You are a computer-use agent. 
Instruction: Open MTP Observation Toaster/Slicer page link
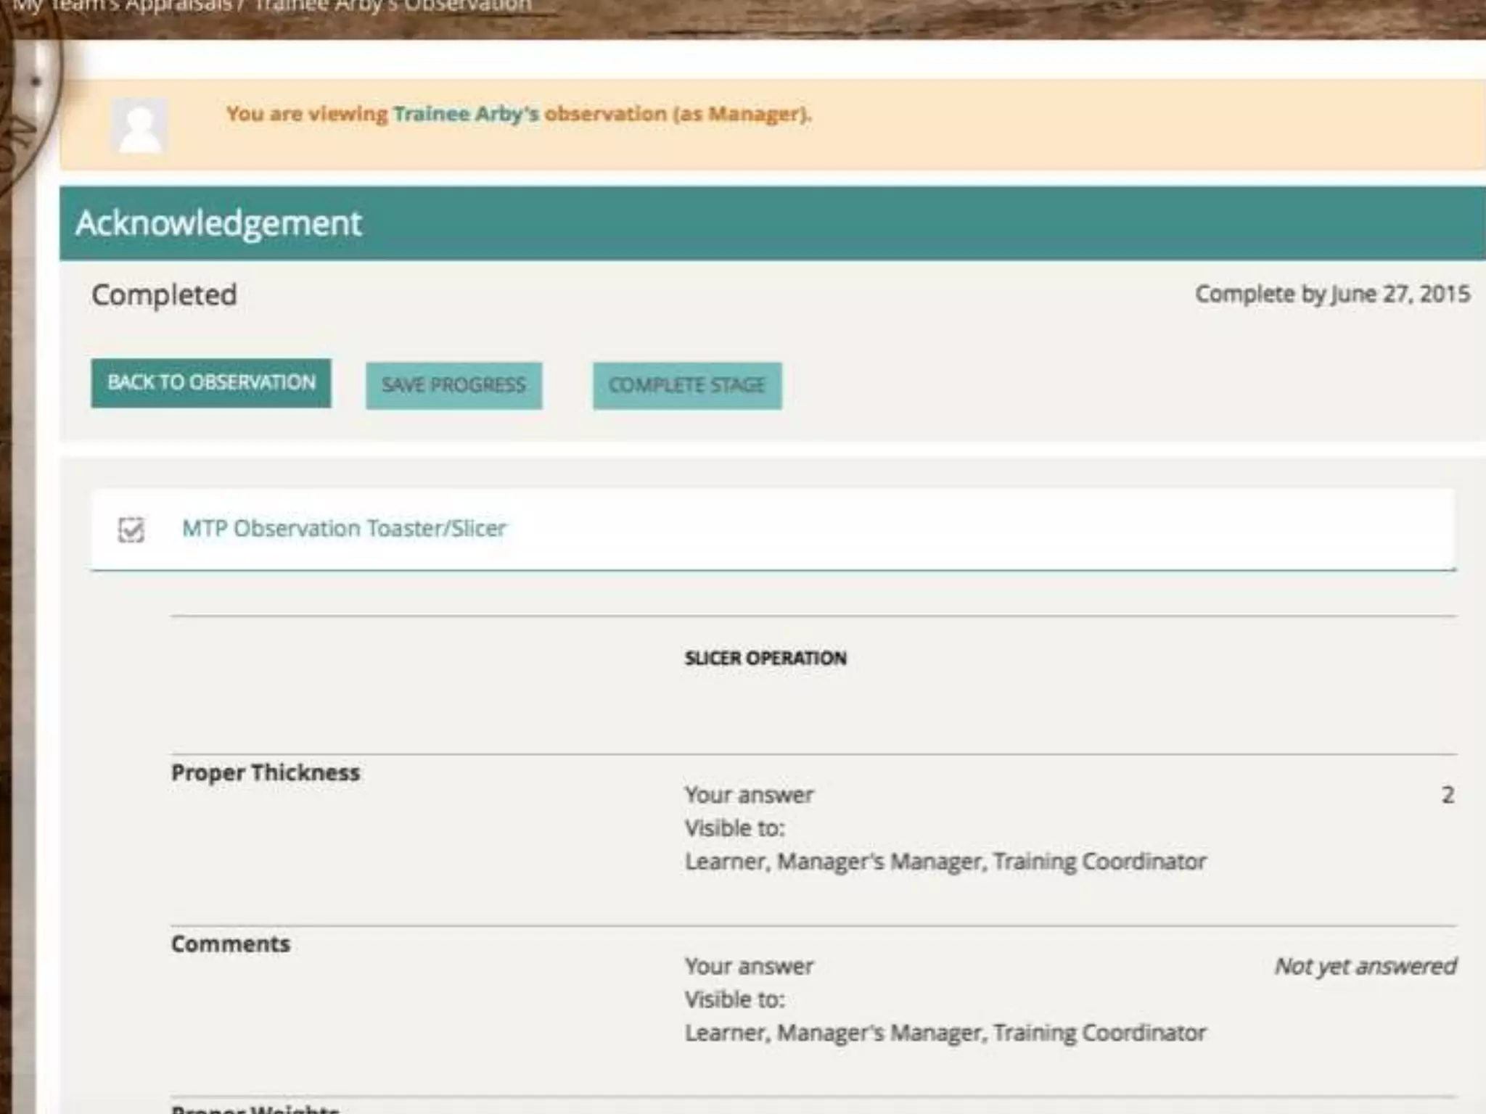click(344, 529)
